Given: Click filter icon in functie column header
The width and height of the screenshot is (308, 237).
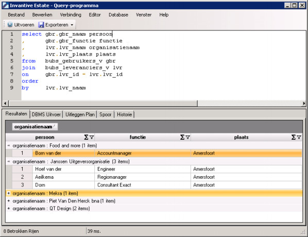Looking at the screenshot, I should tap(187, 137).
